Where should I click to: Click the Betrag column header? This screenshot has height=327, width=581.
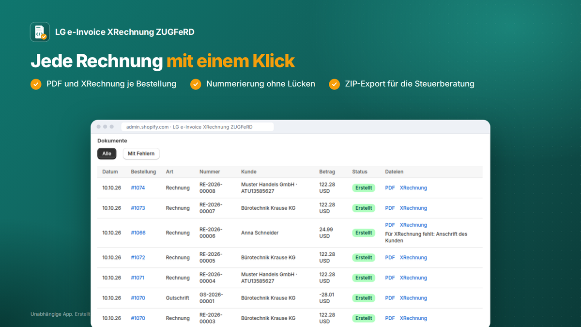327,172
